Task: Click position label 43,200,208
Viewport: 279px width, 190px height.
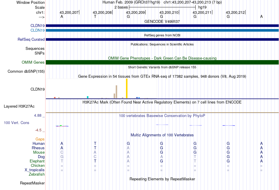Action: point(102,12)
